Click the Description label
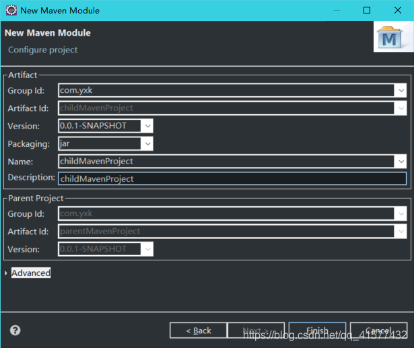414x348 pixels. click(x=32, y=178)
